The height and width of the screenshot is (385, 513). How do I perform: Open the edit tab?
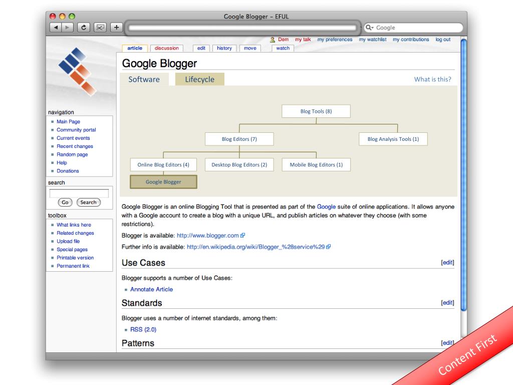tap(201, 48)
